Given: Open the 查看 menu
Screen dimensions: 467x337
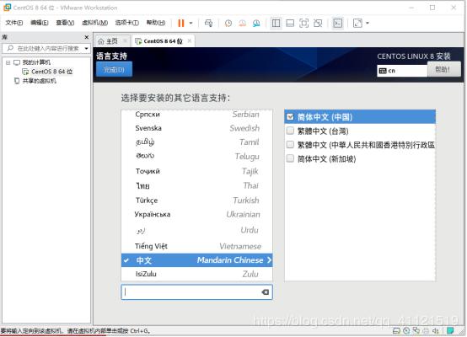Looking at the screenshot, I should pyautogui.click(x=65, y=23).
